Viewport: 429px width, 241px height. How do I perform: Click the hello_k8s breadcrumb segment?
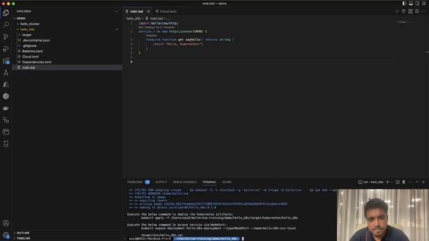[x=133, y=18]
